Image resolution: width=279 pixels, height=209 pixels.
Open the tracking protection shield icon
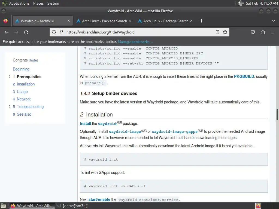click(x=54, y=32)
